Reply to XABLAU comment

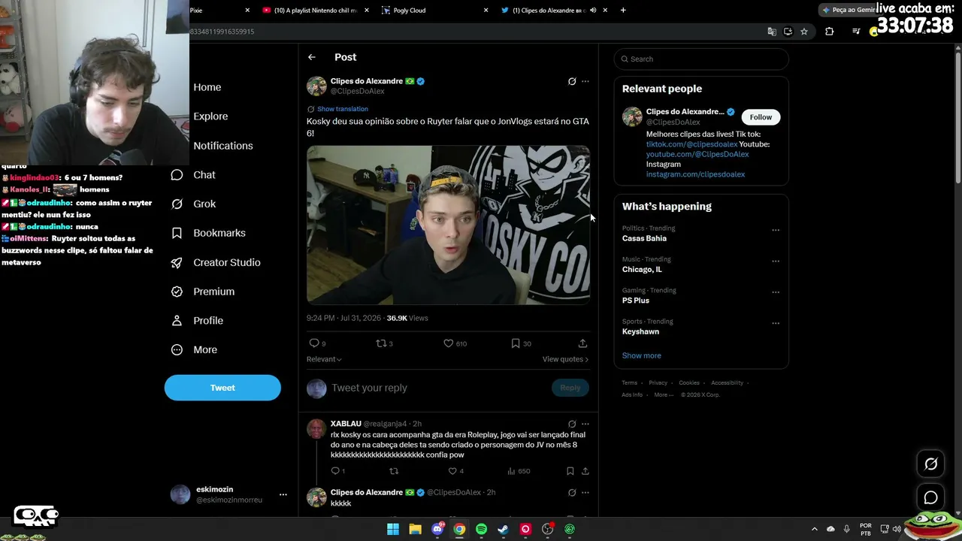[335, 471]
